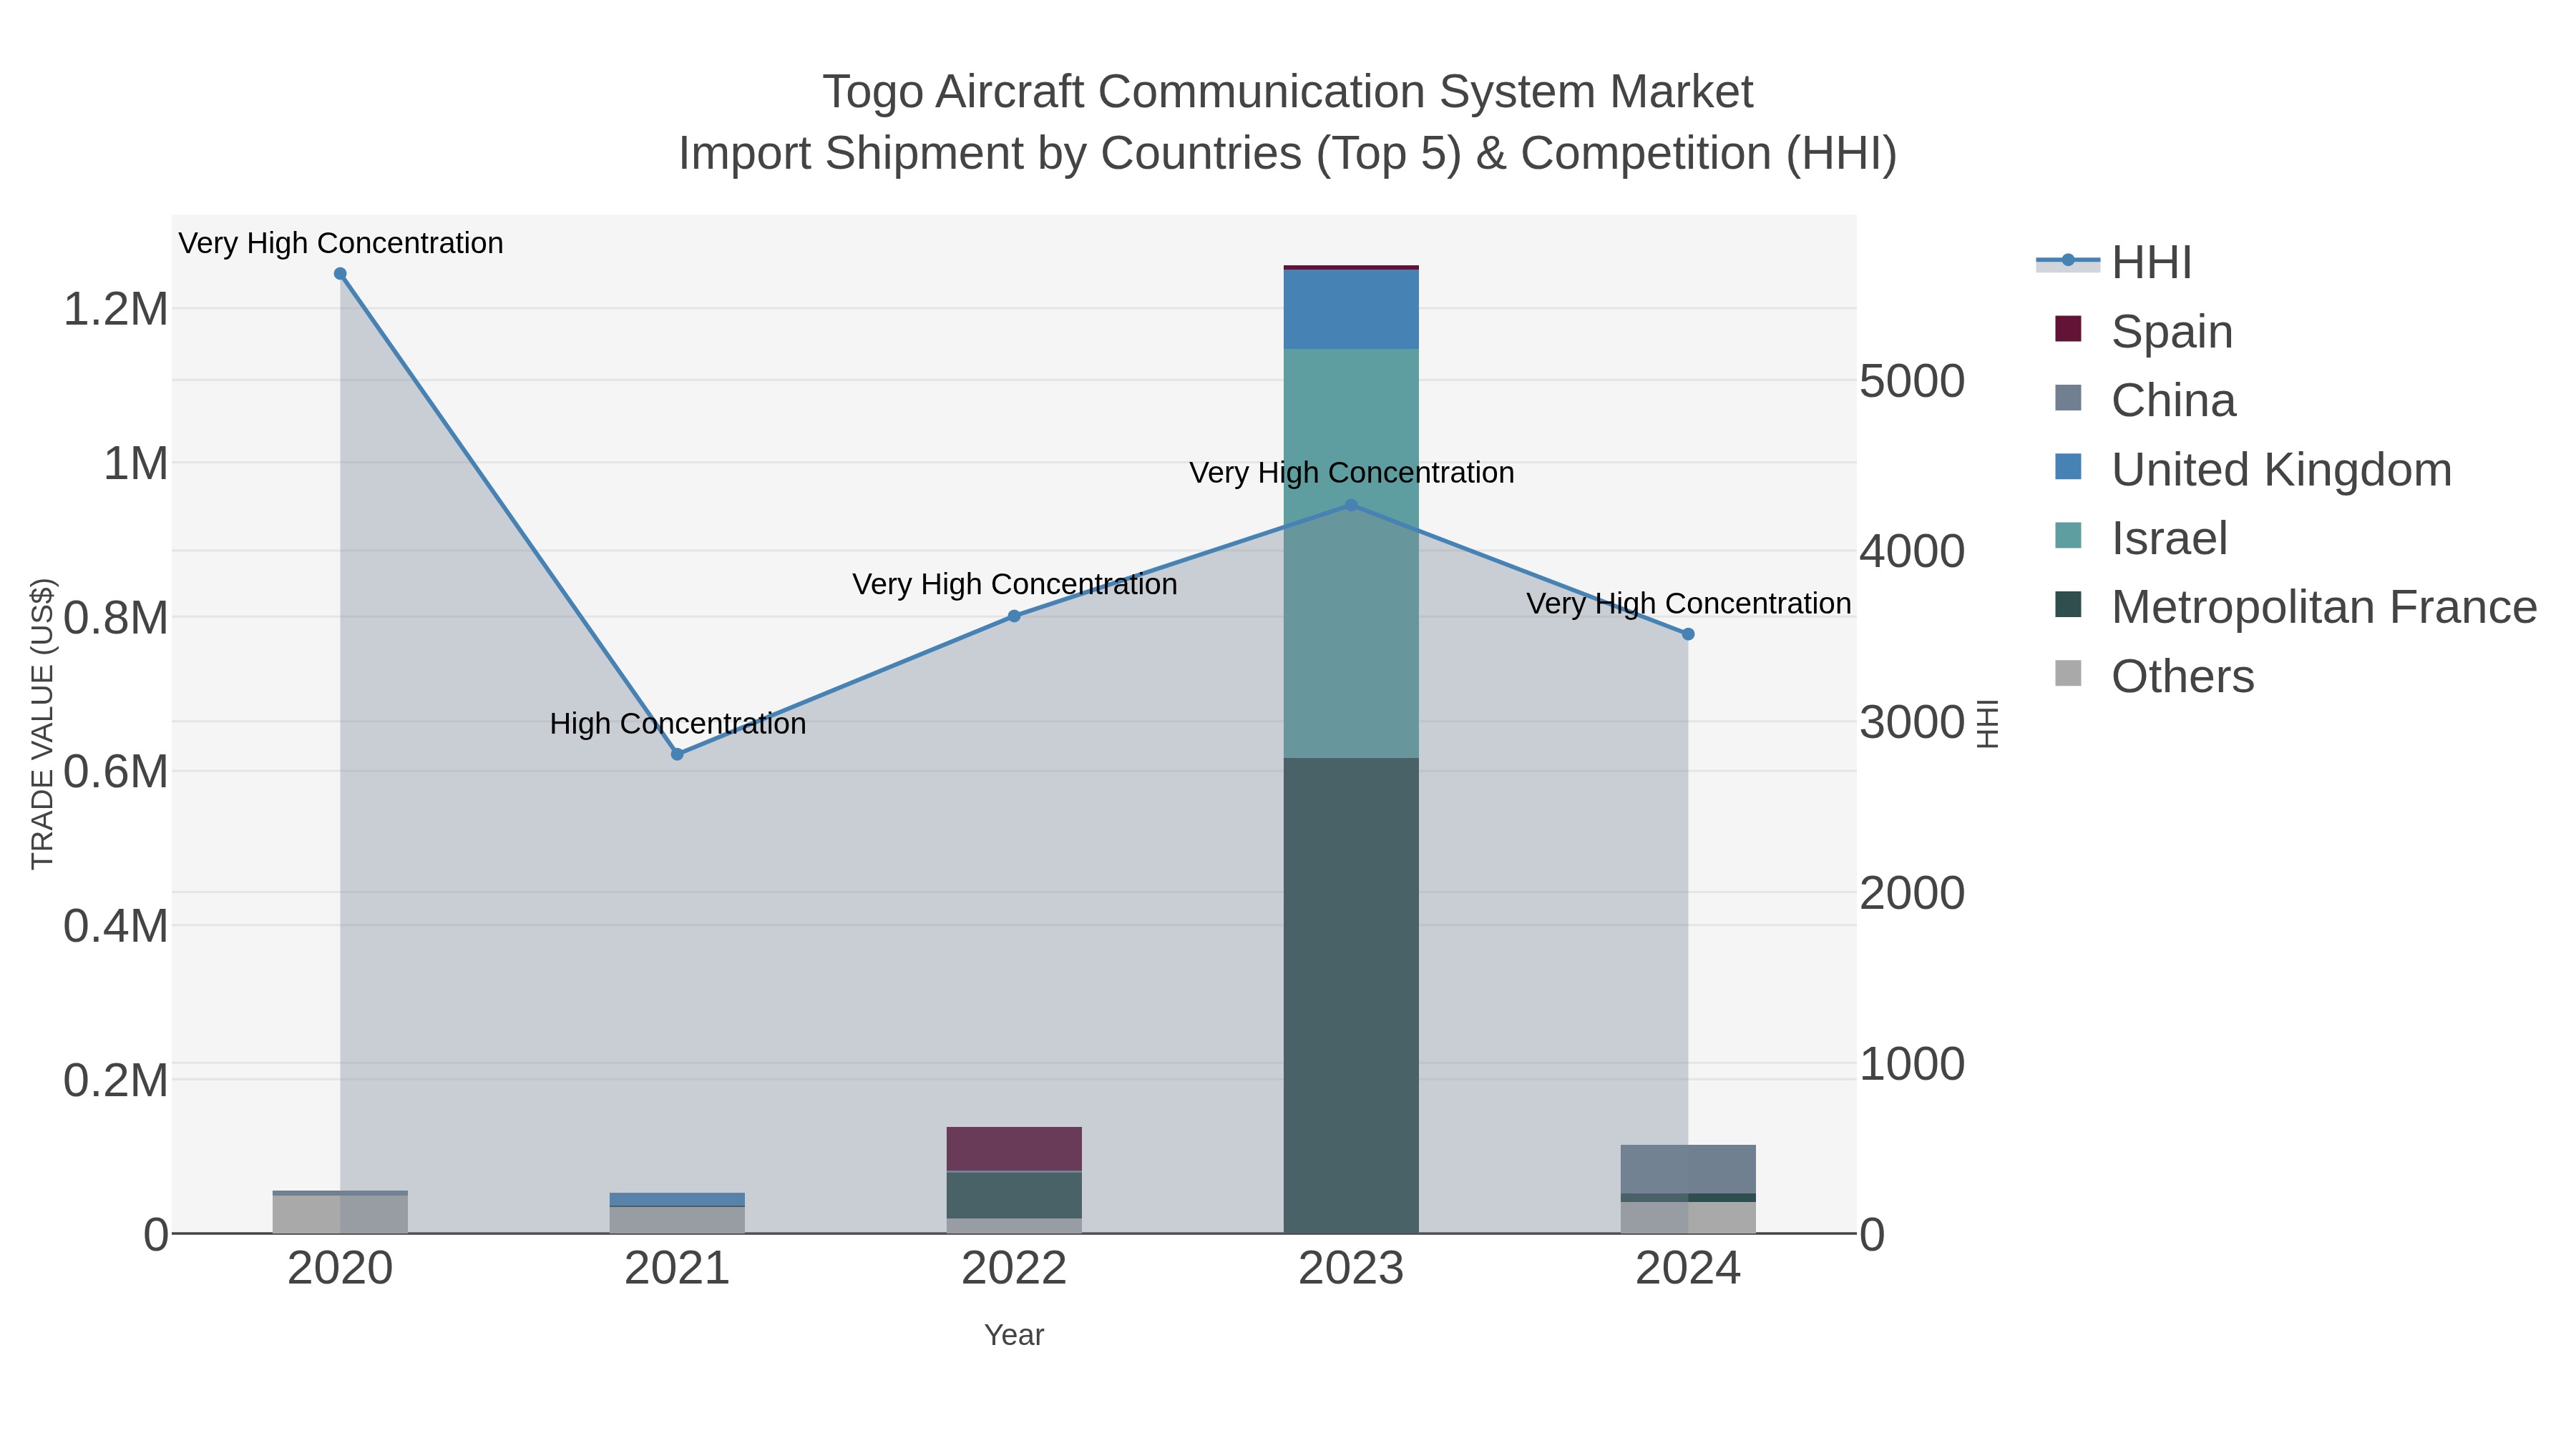Click the Others gray color swatch
Image resolution: width=2576 pixels, height=1448 pixels.
2068,674
